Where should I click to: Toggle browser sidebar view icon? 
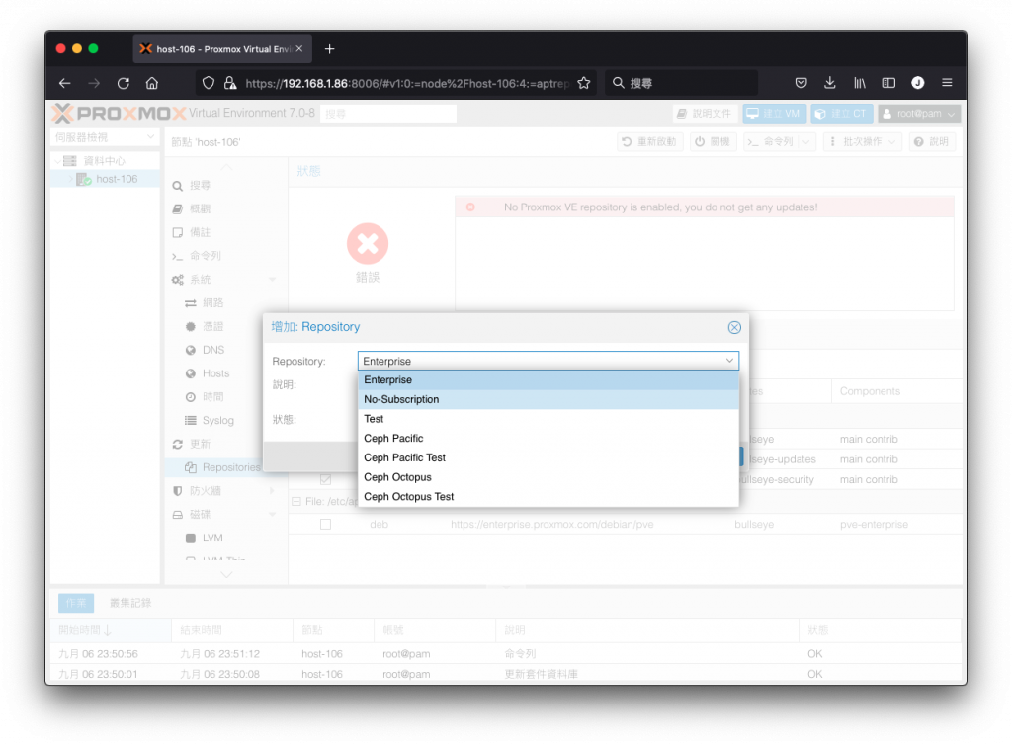coord(888,83)
